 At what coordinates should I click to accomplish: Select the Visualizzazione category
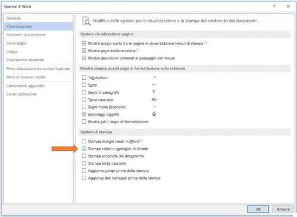pyautogui.click(x=38, y=27)
